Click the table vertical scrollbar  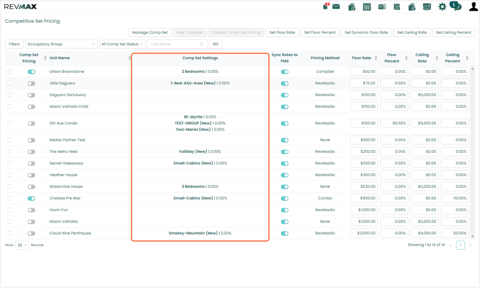(473, 152)
